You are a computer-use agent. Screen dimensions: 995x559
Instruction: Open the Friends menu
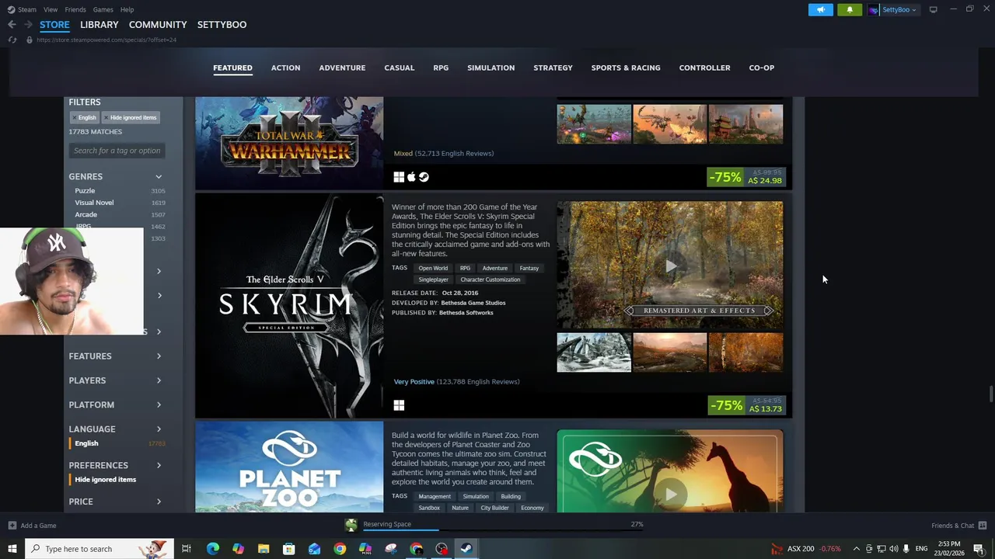click(75, 9)
